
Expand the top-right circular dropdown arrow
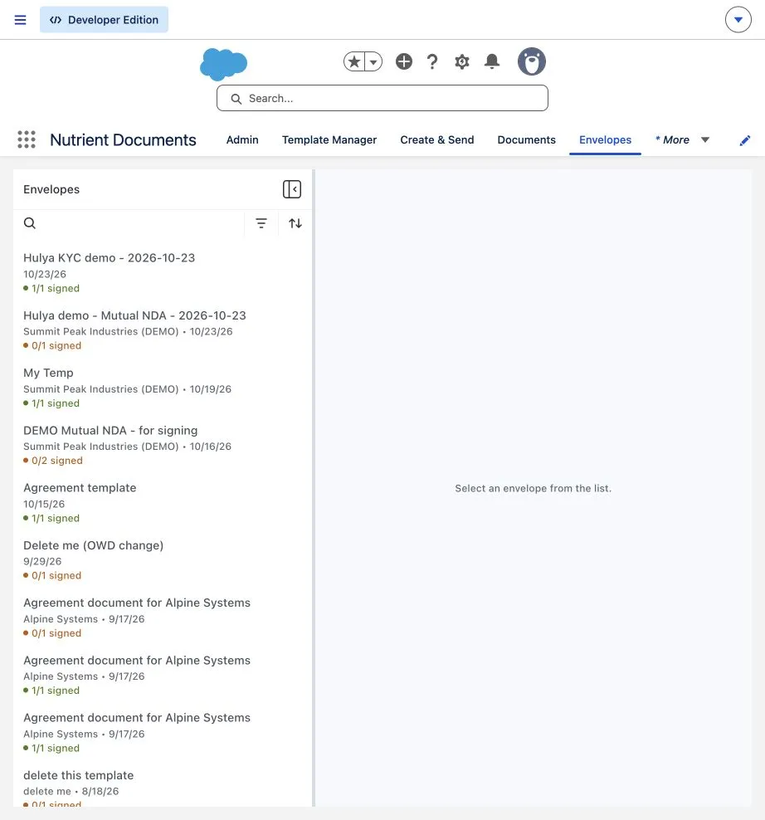tap(738, 20)
